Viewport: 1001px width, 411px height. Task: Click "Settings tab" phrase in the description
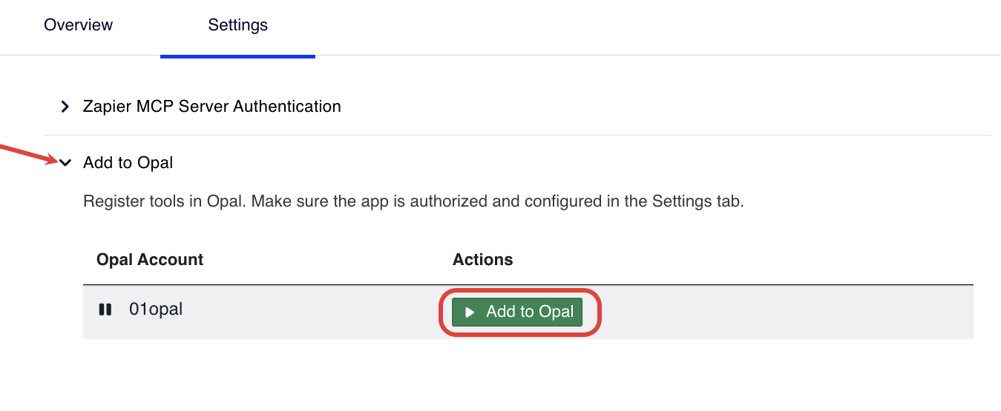697,201
